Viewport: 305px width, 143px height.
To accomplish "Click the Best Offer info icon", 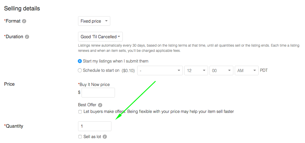I will click(x=100, y=105).
